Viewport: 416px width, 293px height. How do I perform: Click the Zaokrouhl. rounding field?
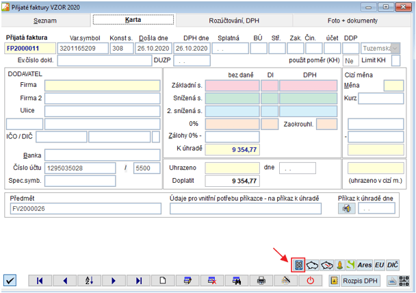pyautogui.click(x=327, y=124)
